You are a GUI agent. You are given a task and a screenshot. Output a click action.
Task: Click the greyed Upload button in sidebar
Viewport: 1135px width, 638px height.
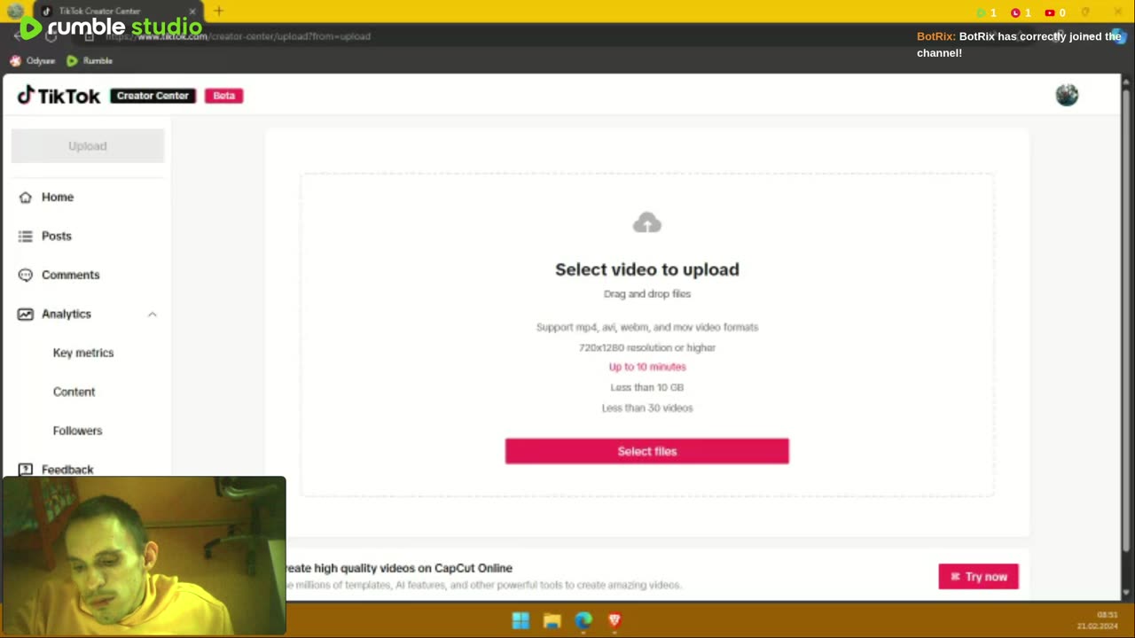pos(88,146)
